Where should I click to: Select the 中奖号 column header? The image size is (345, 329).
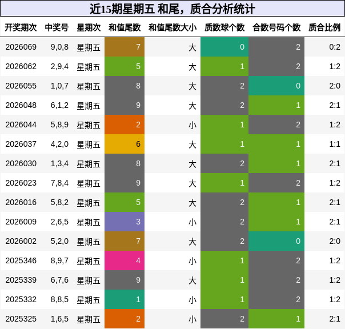click(x=57, y=27)
